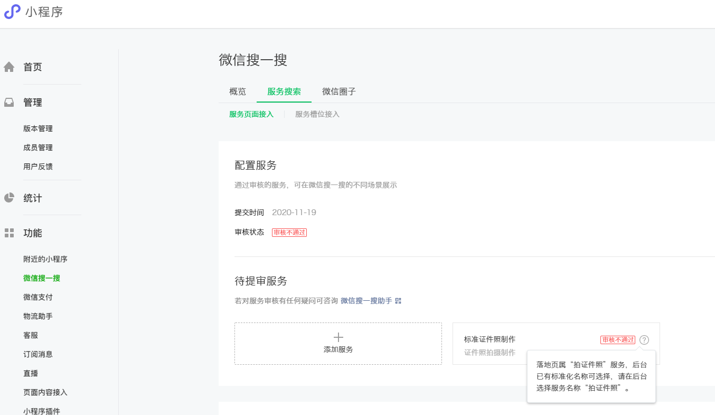Click the question mark help icon
715x415 pixels.
tap(644, 340)
